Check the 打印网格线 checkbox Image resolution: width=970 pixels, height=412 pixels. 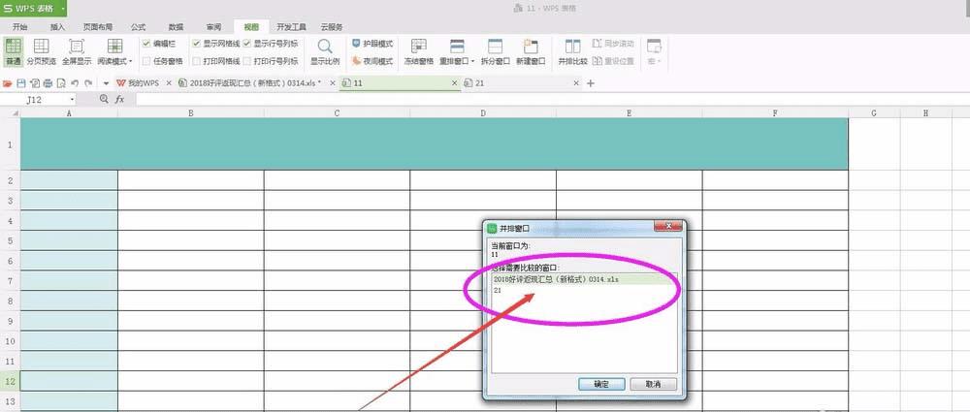click(196, 61)
